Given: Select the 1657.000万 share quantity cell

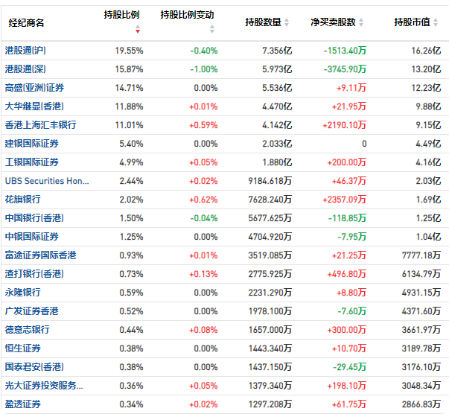Looking at the screenshot, I should pos(270,330).
